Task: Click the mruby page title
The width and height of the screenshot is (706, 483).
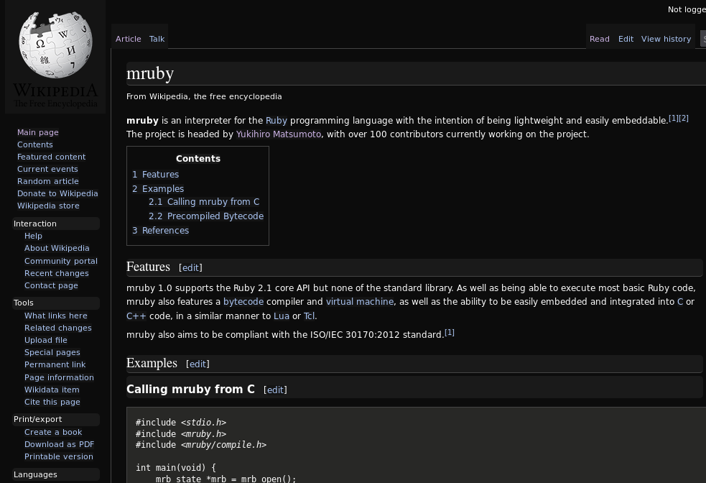Action: 150,73
